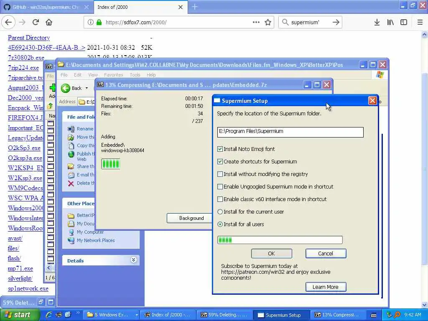The width and height of the screenshot is (428, 321).
Task: Click OK in Supermium Setup
Action: tap(271, 254)
